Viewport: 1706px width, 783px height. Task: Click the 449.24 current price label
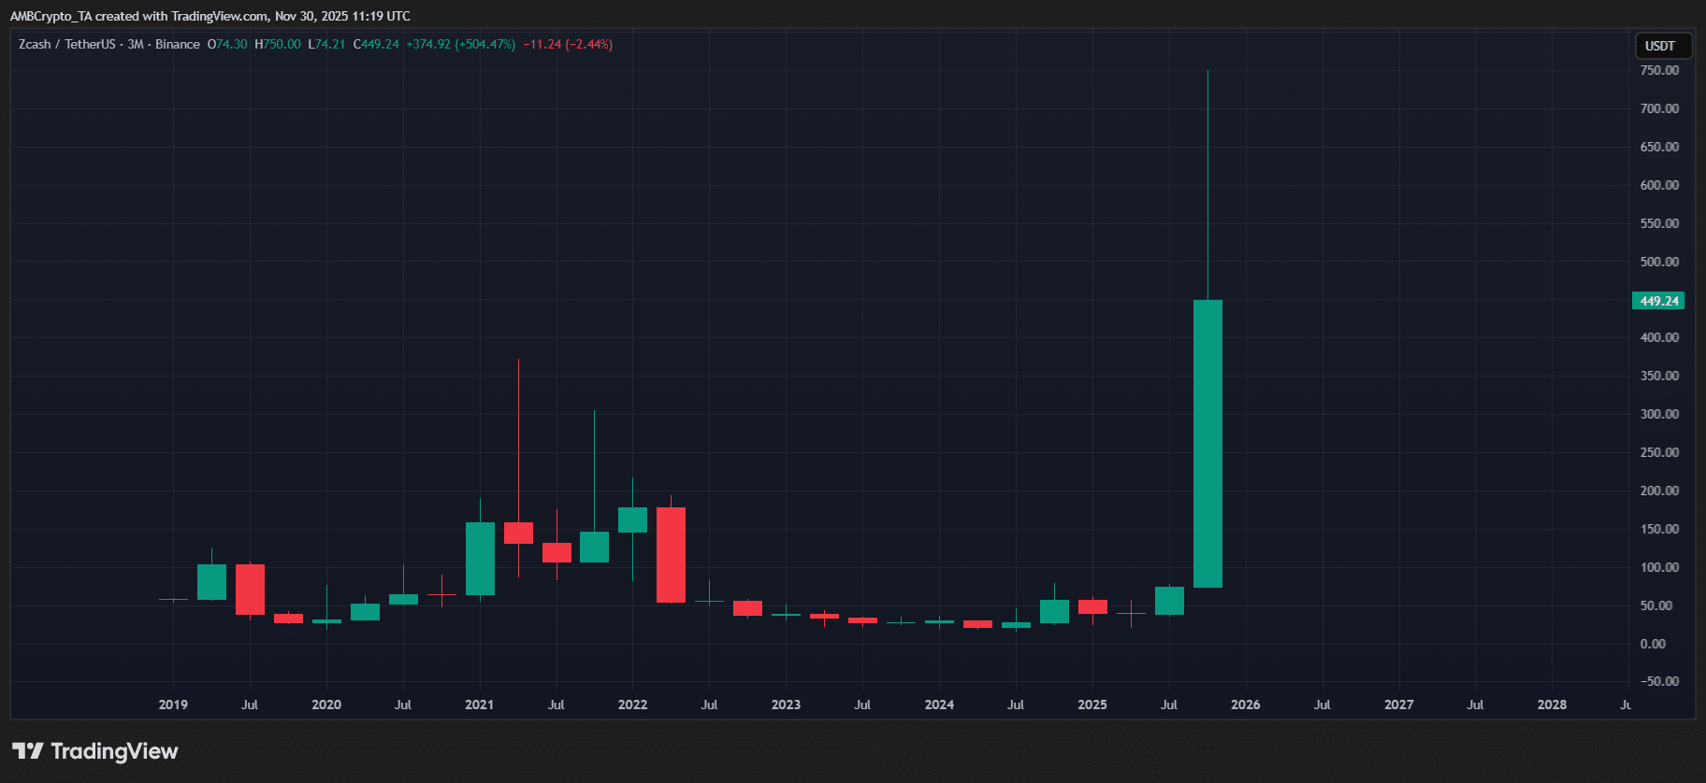coord(1658,301)
